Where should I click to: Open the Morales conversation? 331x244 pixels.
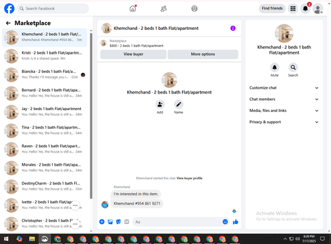(45, 168)
